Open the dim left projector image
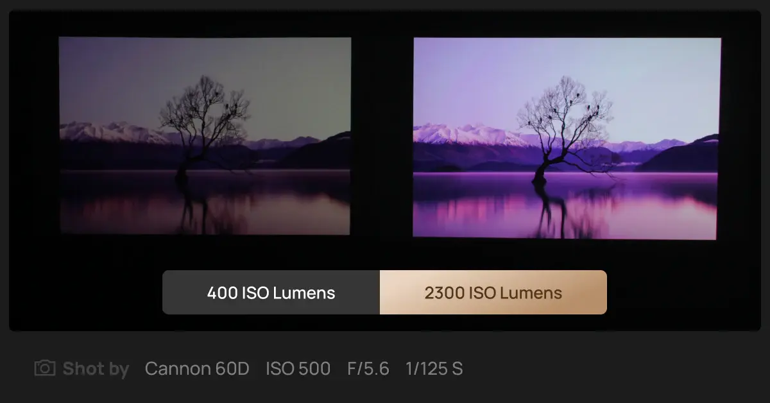The width and height of the screenshot is (770, 403). (205, 136)
